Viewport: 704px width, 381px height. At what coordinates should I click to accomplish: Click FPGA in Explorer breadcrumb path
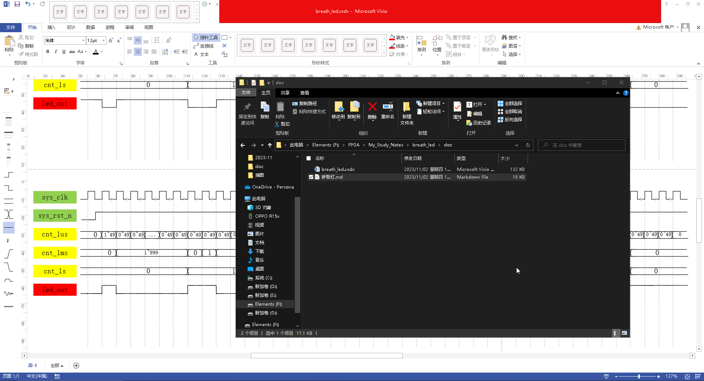coord(354,145)
